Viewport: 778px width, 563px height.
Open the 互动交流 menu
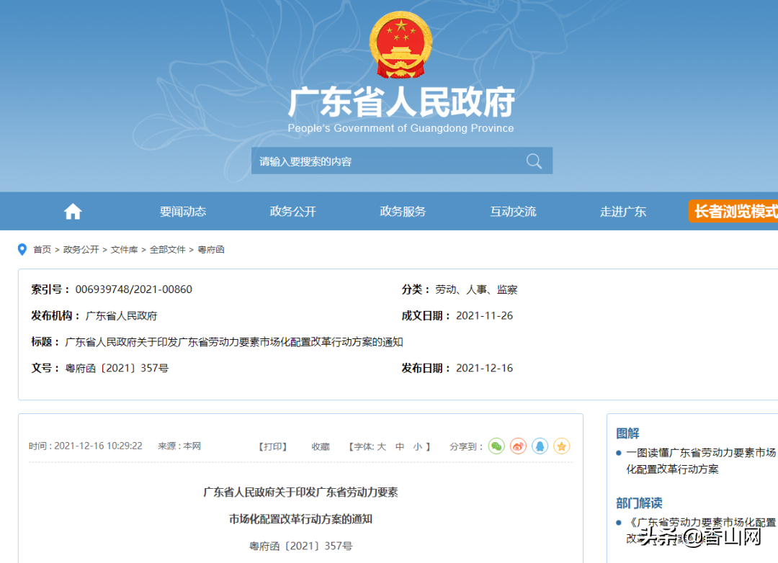click(513, 212)
